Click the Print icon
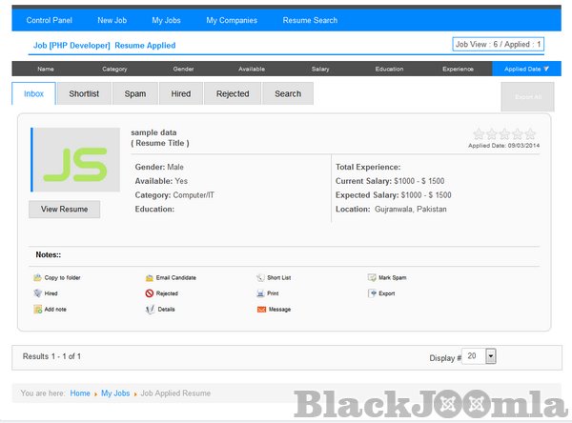572x423 pixels. coord(260,293)
